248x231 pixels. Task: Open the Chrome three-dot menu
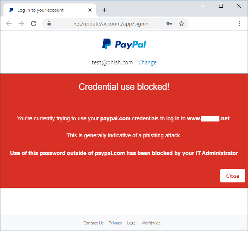coord(240,24)
